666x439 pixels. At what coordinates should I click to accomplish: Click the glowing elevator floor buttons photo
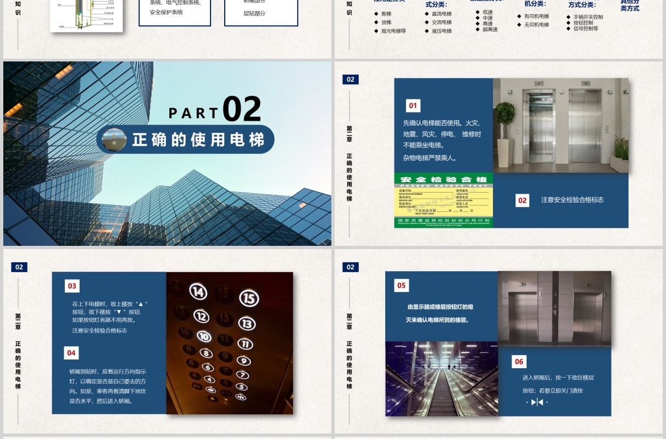pos(230,343)
